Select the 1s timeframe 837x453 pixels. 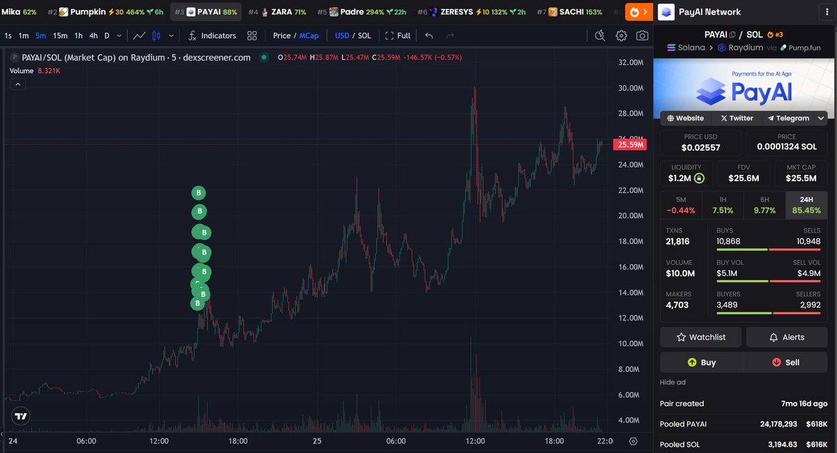click(8, 36)
